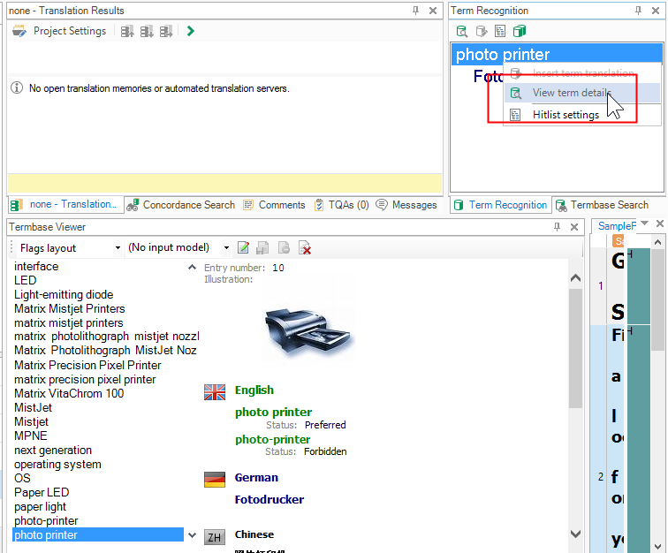Click the first icon in Term Recognition toolbar
This screenshot has width=668, height=553.
461,31
